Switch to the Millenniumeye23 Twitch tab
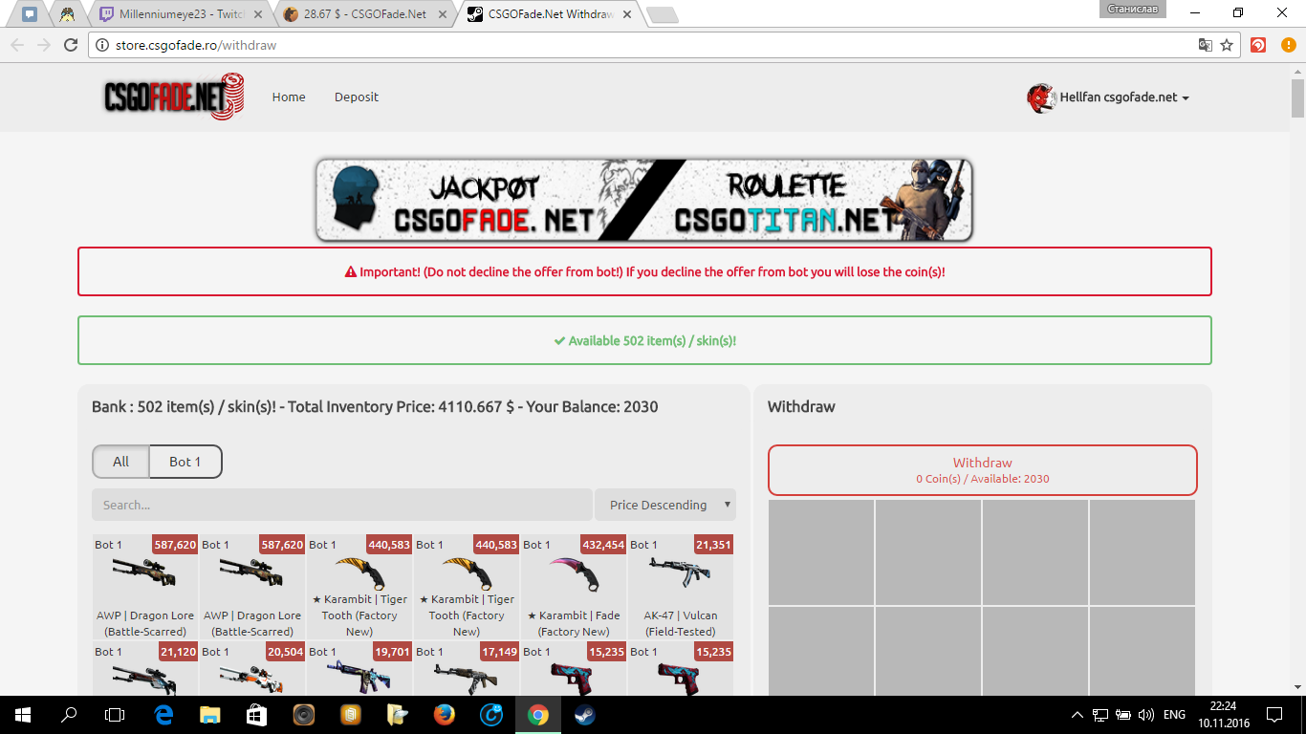The image size is (1306, 734). coord(180,14)
